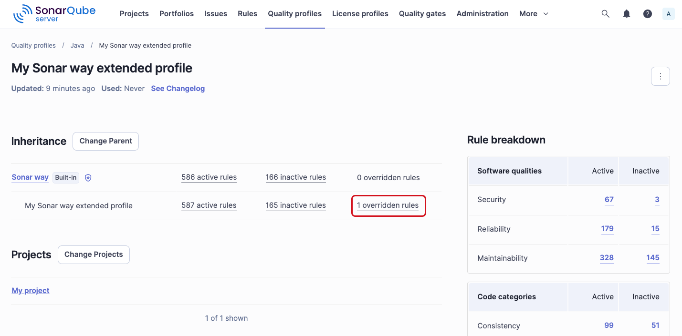Click Reliability active count 179

click(x=608, y=229)
